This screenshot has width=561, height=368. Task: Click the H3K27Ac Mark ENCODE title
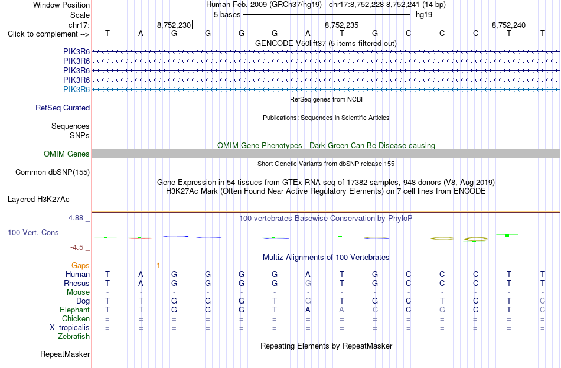326,191
